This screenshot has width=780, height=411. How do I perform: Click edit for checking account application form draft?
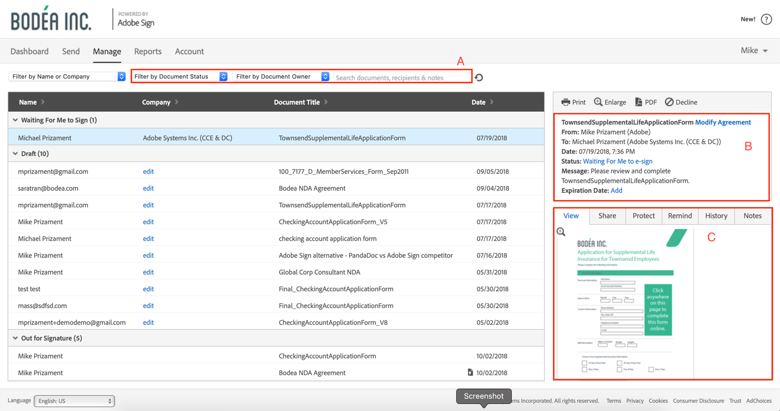click(x=148, y=239)
